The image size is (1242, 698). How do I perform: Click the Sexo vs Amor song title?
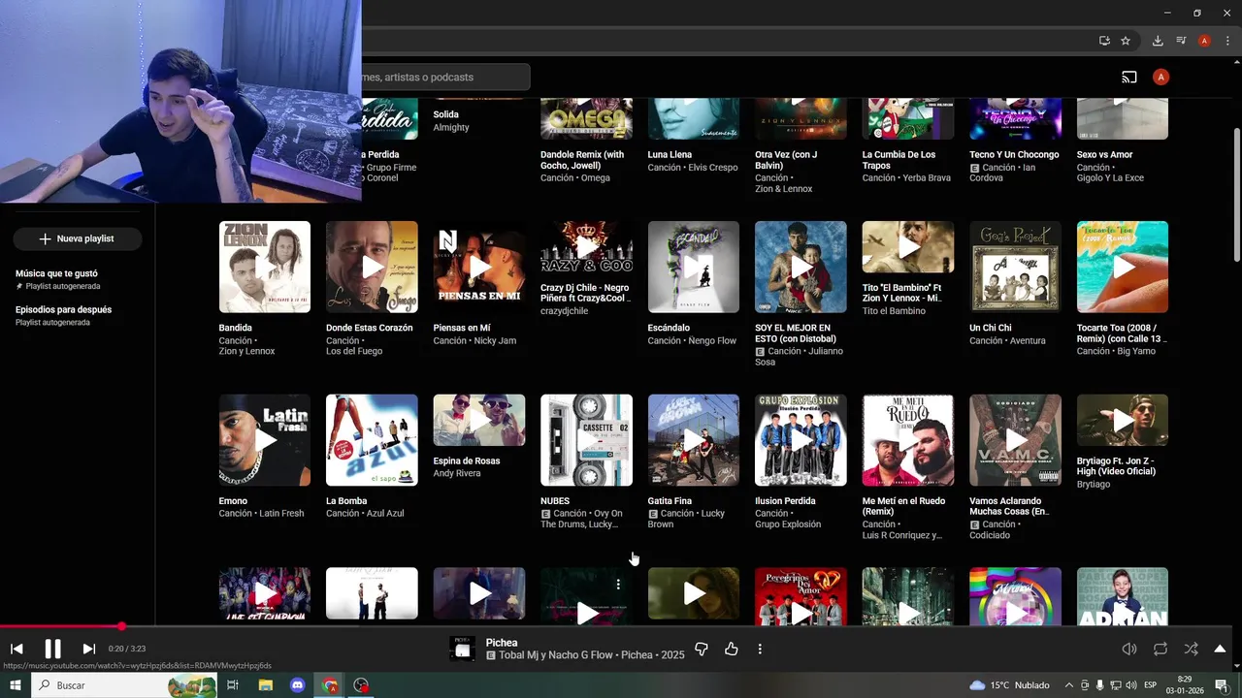[x=1104, y=154]
